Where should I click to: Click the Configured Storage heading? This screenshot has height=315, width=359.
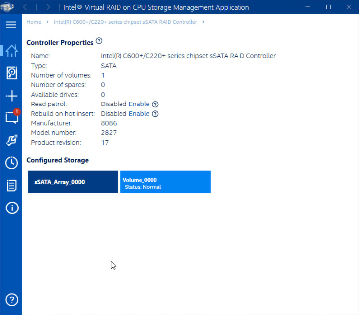pos(57,160)
